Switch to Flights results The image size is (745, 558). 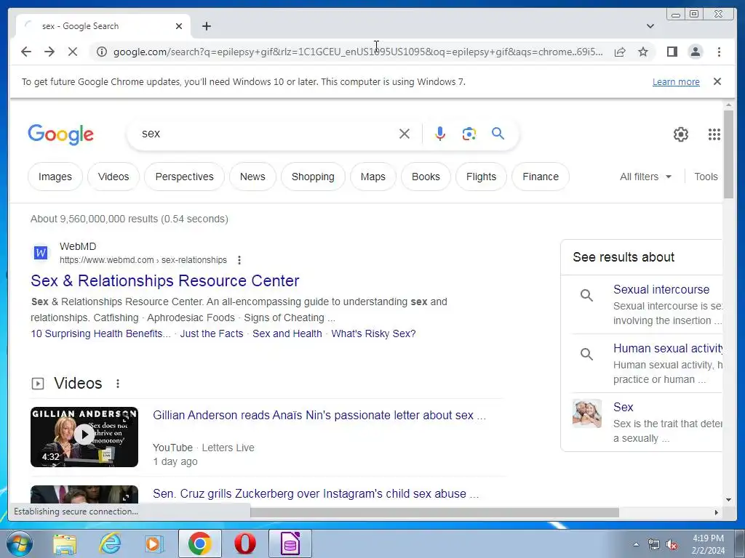481,177
